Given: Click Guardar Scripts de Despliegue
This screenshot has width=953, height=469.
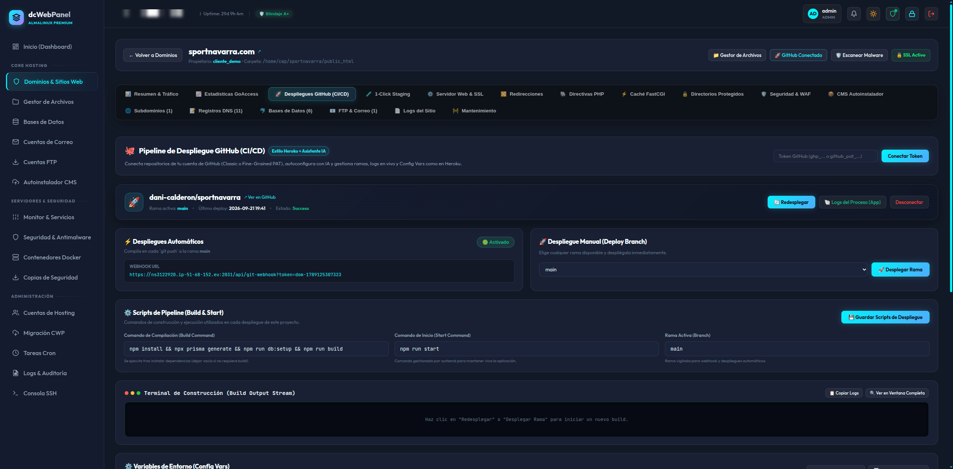Looking at the screenshot, I should pyautogui.click(x=885, y=317).
